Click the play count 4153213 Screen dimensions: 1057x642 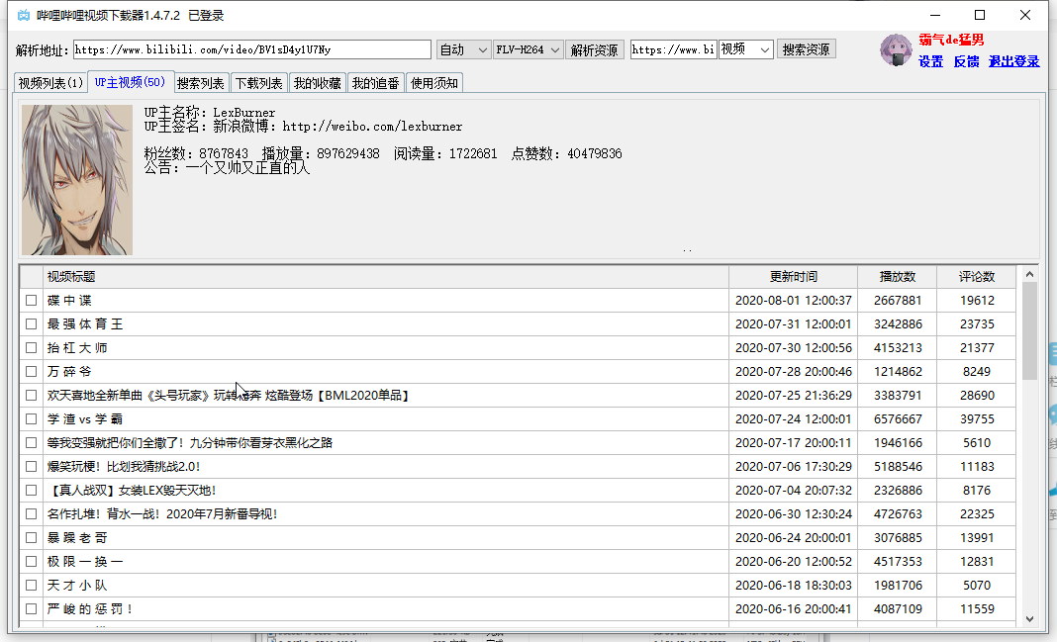[898, 347]
